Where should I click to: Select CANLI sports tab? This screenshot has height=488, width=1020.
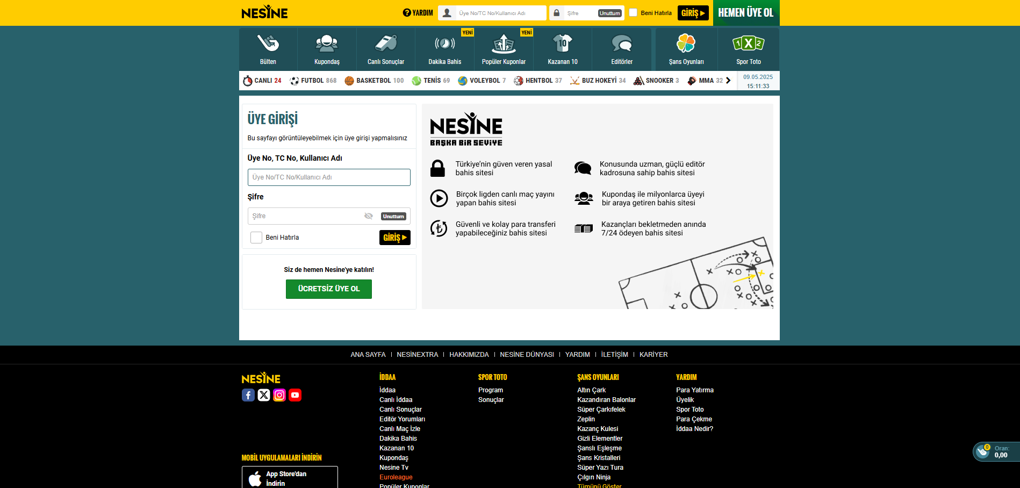(262, 81)
